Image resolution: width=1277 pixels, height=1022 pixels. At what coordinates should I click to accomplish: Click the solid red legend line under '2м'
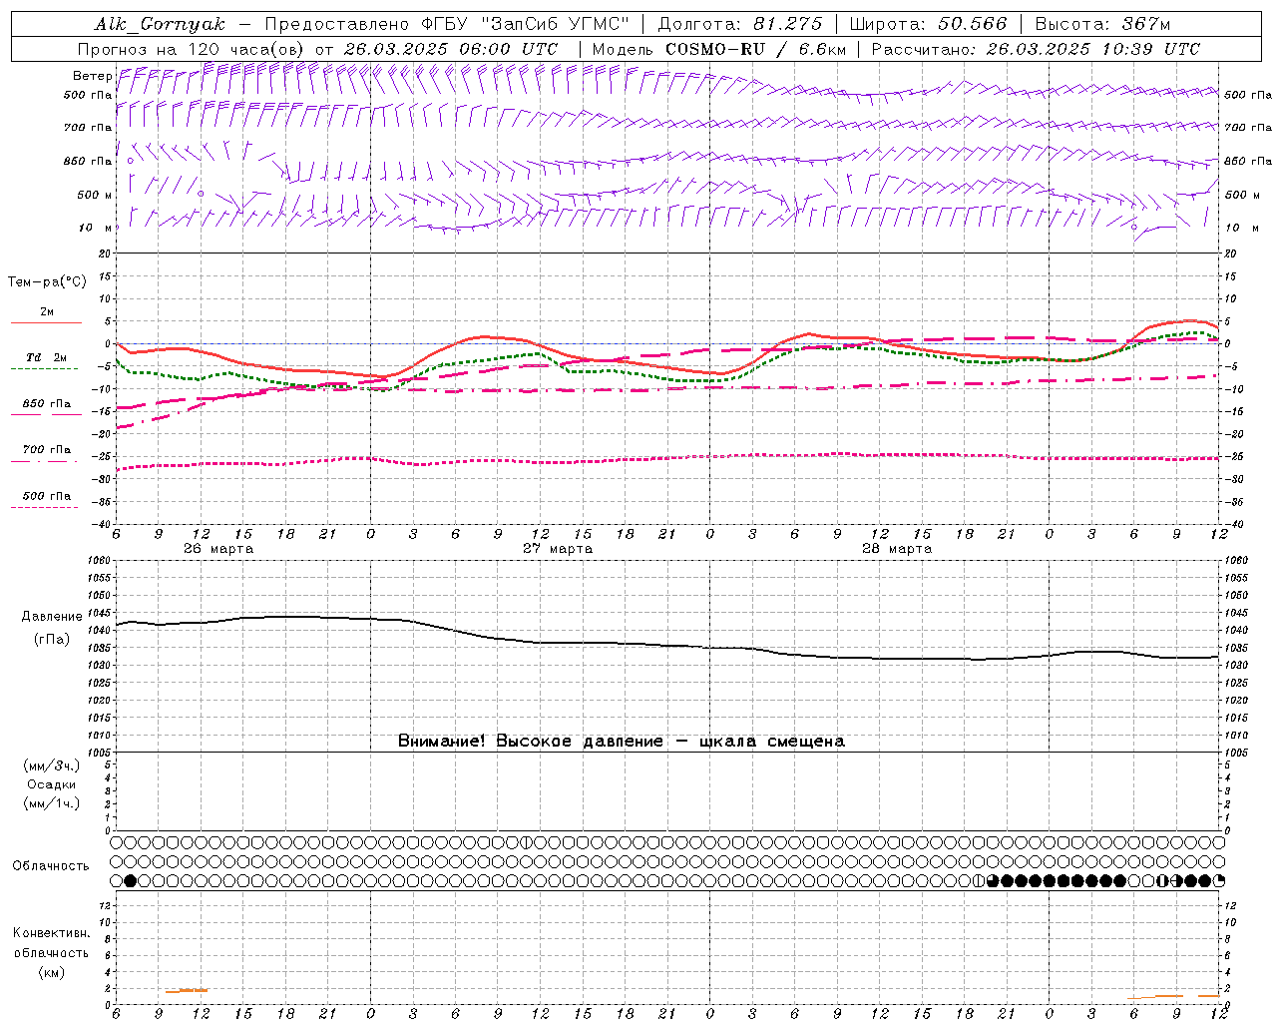pyautogui.click(x=46, y=322)
